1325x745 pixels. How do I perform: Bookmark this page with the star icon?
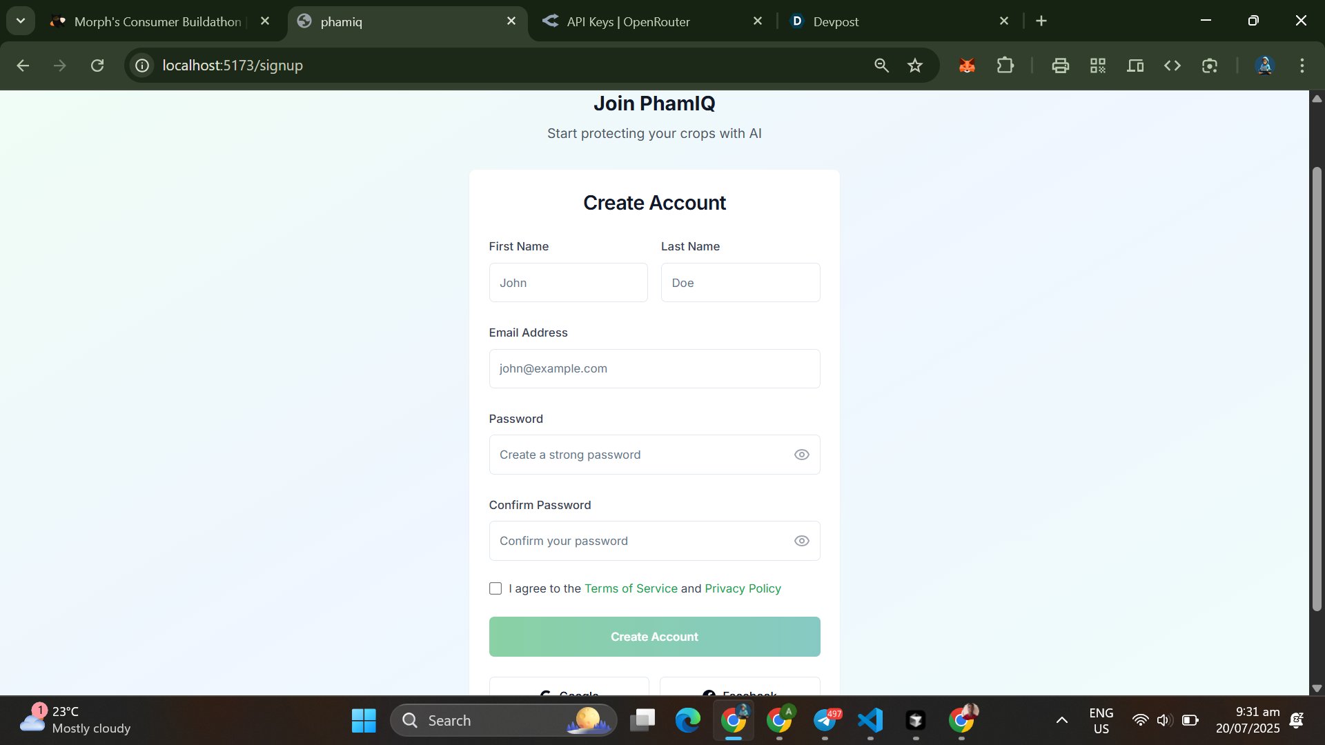[915, 66]
